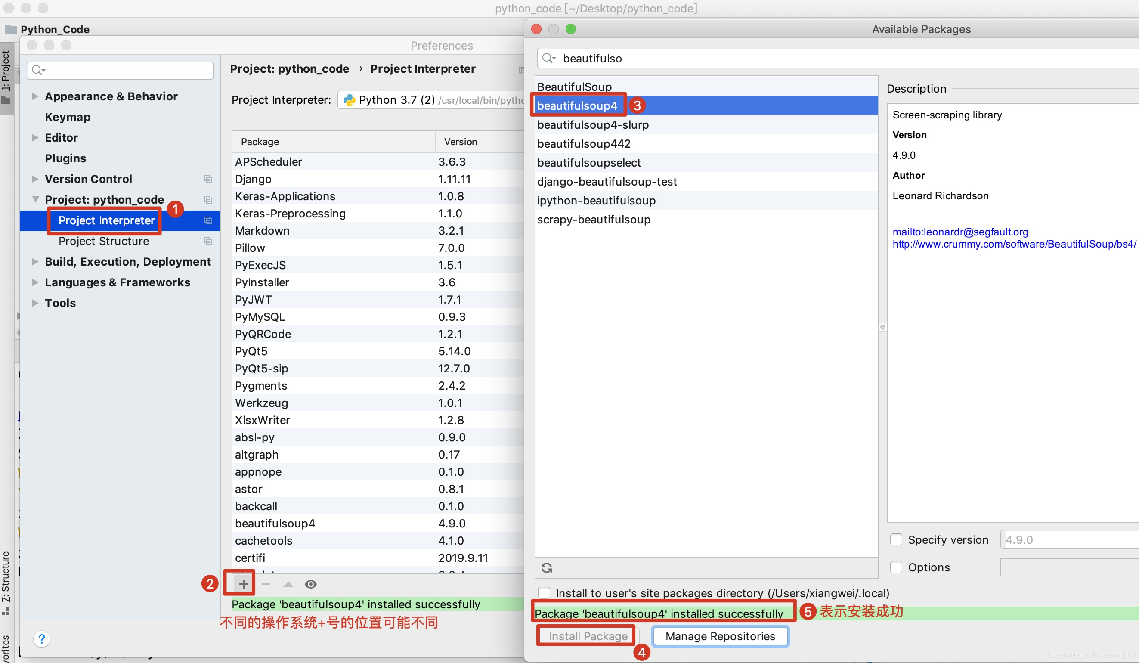Click the copy icon beside Project Interpreter row

coord(208,220)
